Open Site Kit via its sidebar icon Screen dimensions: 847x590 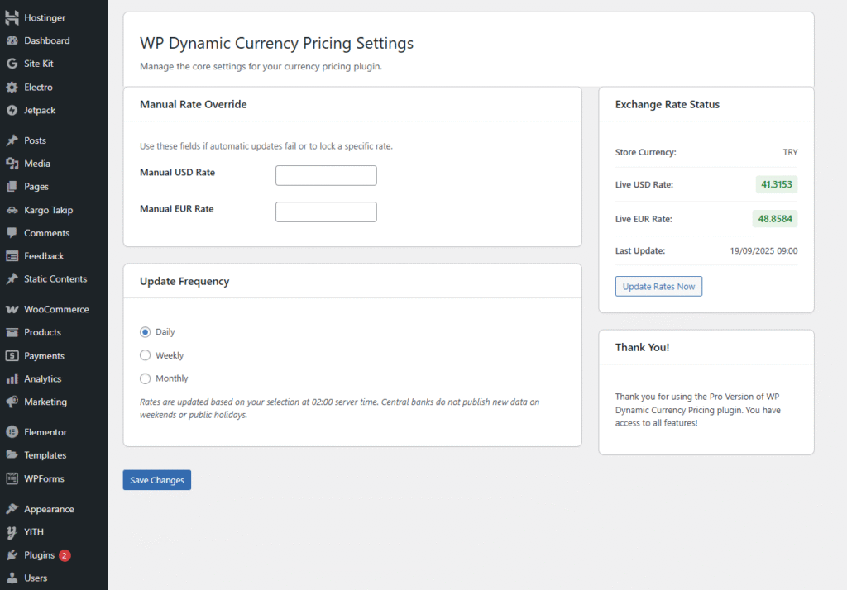pyautogui.click(x=12, y=64)
